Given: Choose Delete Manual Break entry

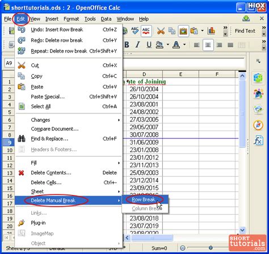Looking at the screenshot, I should click(x=68, y=200).
